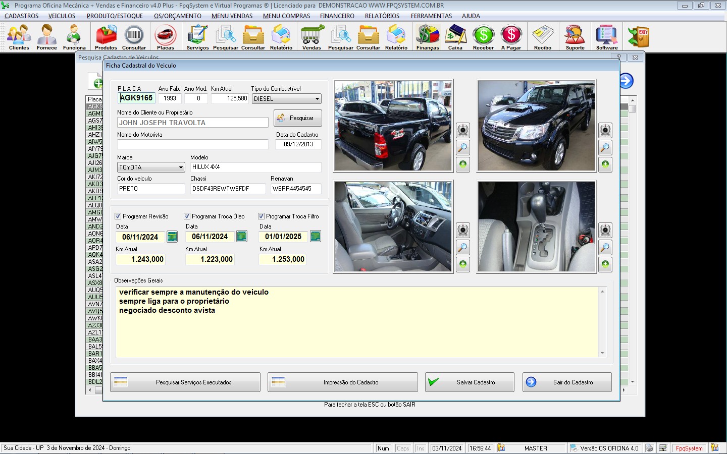This screenshot has height=454, width=727.
Task: Open the Caixa cash register icon
Action: [455, 37]
